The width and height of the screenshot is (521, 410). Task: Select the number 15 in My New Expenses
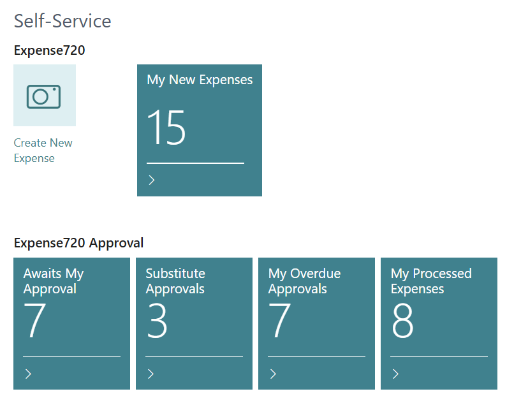coord(166,128)
